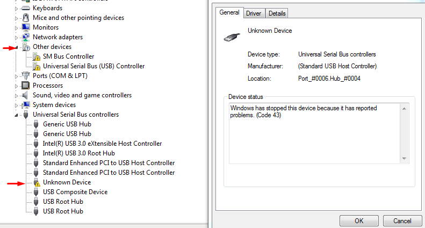Click the SM Bus Controller warning icon
This screenshot has width=425, height=228.
(x=36, y=56)
